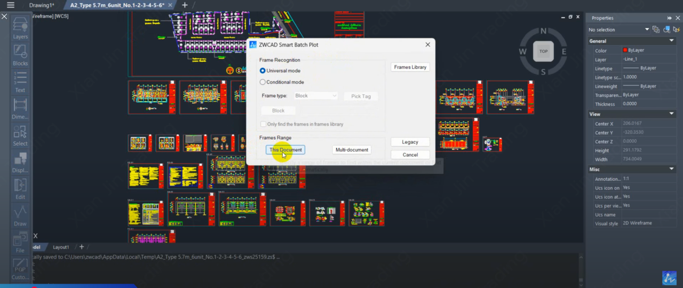Open the Text tool panel
Viewport: 683px width, 288px height.
click(x=20, y=82)
